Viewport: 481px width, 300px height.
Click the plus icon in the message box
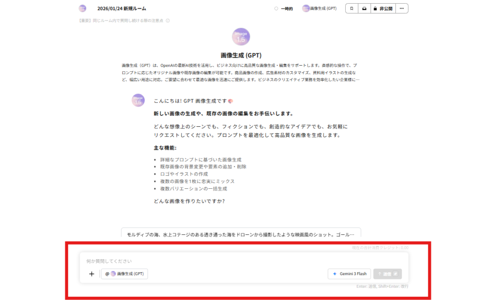92,274
